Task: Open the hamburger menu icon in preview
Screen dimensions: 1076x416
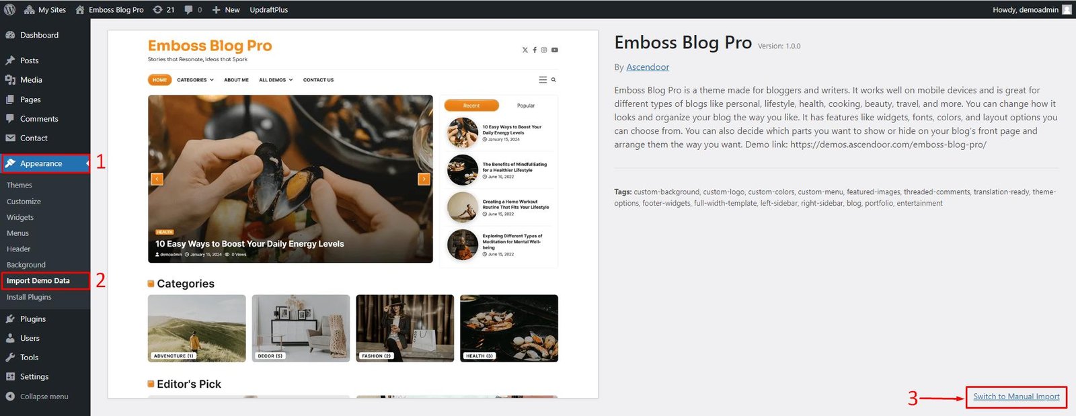Action: pos(543,80)
